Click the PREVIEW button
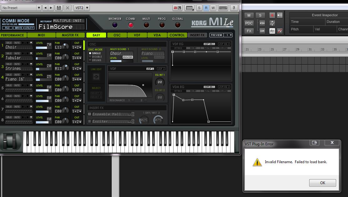 tap(216, 35)
